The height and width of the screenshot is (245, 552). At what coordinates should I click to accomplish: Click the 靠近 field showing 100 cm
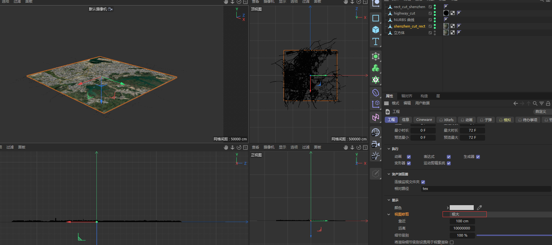(462, 221)
